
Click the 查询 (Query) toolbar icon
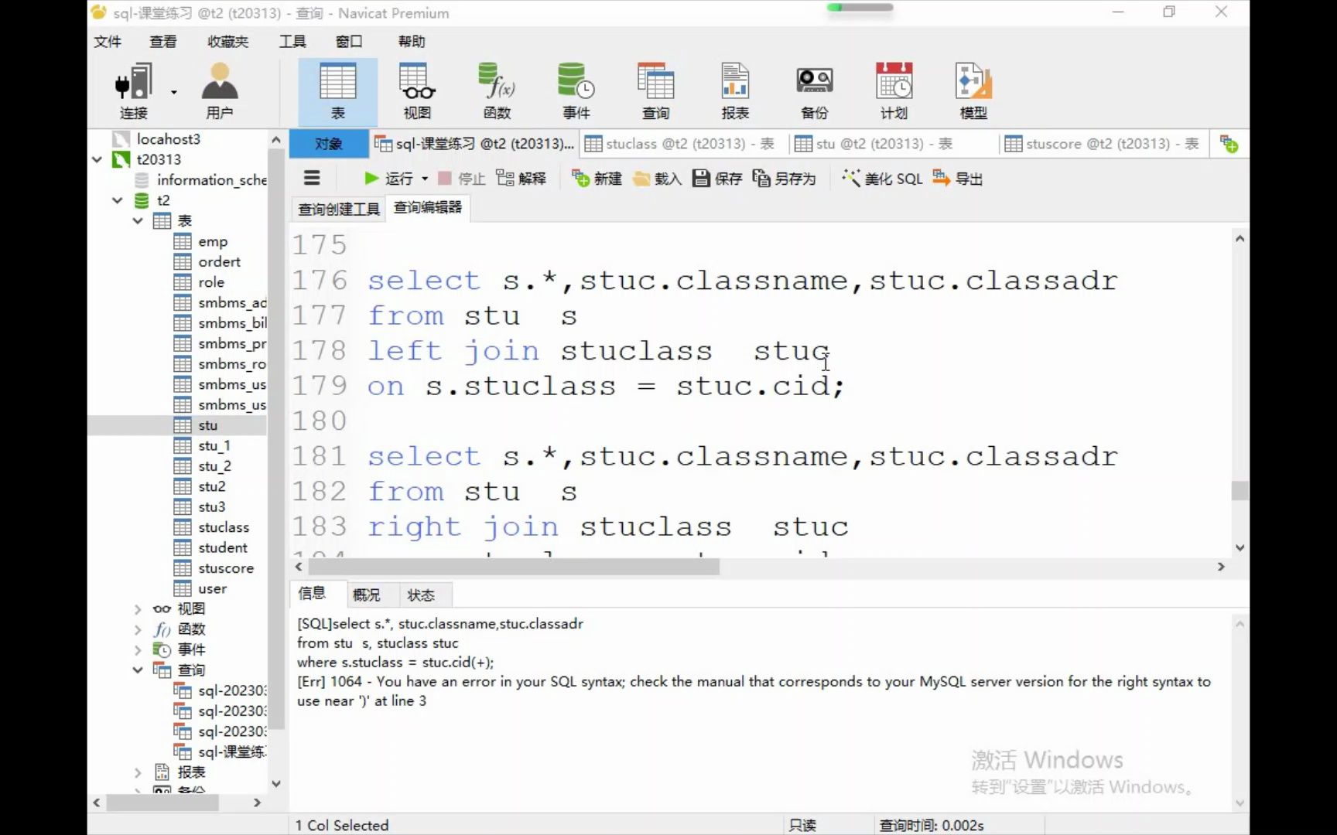click(x=655, y=90)
